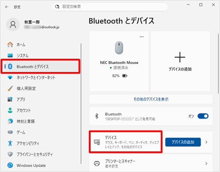Open the user profile avatar
Screen dimensions: 220x172
pyautogui.click(x=13, y=25)
